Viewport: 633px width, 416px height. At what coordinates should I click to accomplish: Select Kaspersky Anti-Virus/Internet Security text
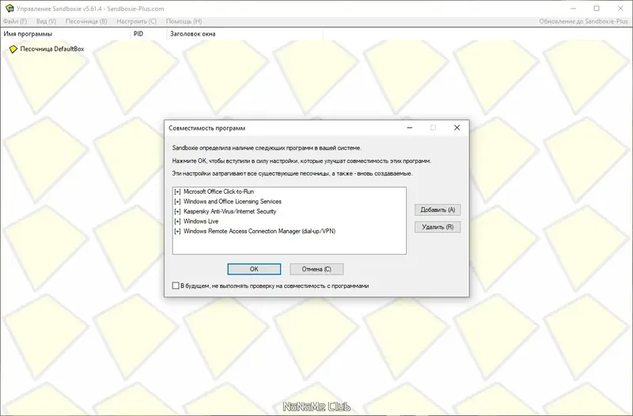coord(229,211)
